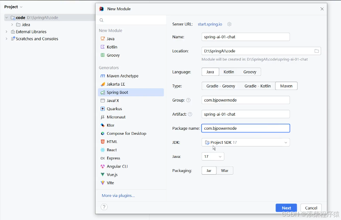
Task: Open dialog help question mark button
Action: 104,207
